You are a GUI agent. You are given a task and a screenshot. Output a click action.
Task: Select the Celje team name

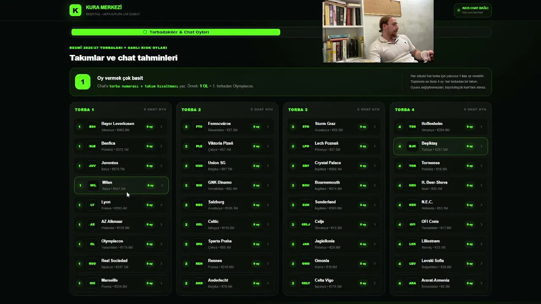pos(319,222)
